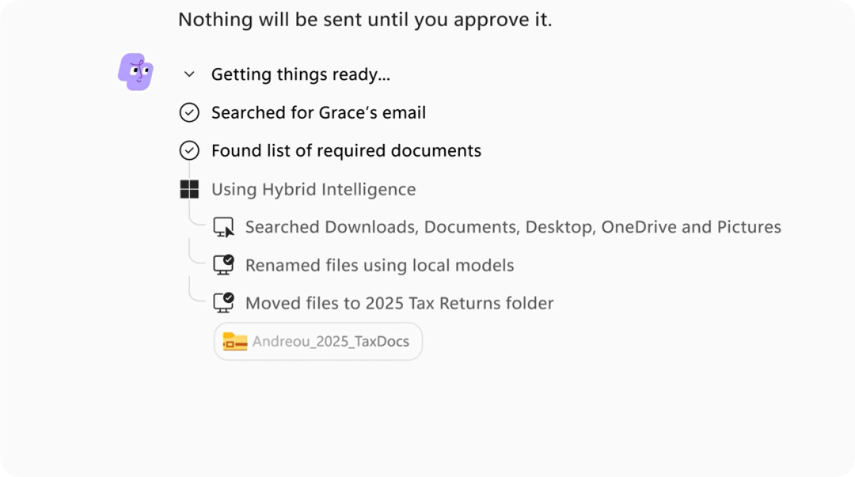Viewport: 855px width, 477px height.
Task: Select the Using Hybrid Intelligence step
Action: 298,189
